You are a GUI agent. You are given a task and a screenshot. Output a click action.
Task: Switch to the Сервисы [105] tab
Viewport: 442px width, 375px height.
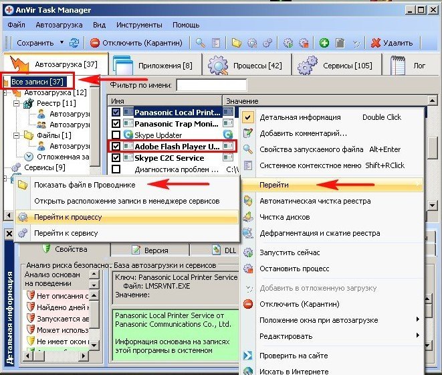click(x=336, y=65)
